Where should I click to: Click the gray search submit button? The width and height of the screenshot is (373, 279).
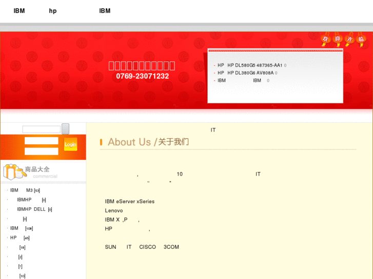[x=66, y=128]
